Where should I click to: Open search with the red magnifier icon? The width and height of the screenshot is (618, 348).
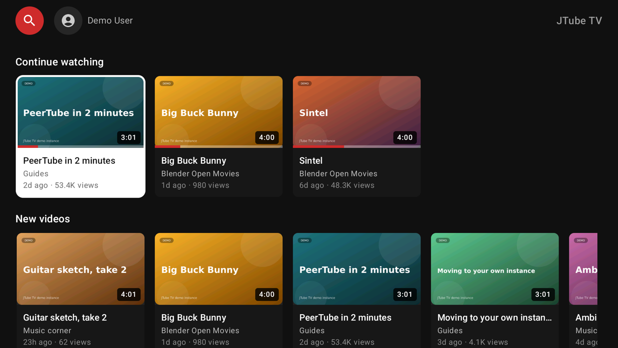[x=29, y=20]
